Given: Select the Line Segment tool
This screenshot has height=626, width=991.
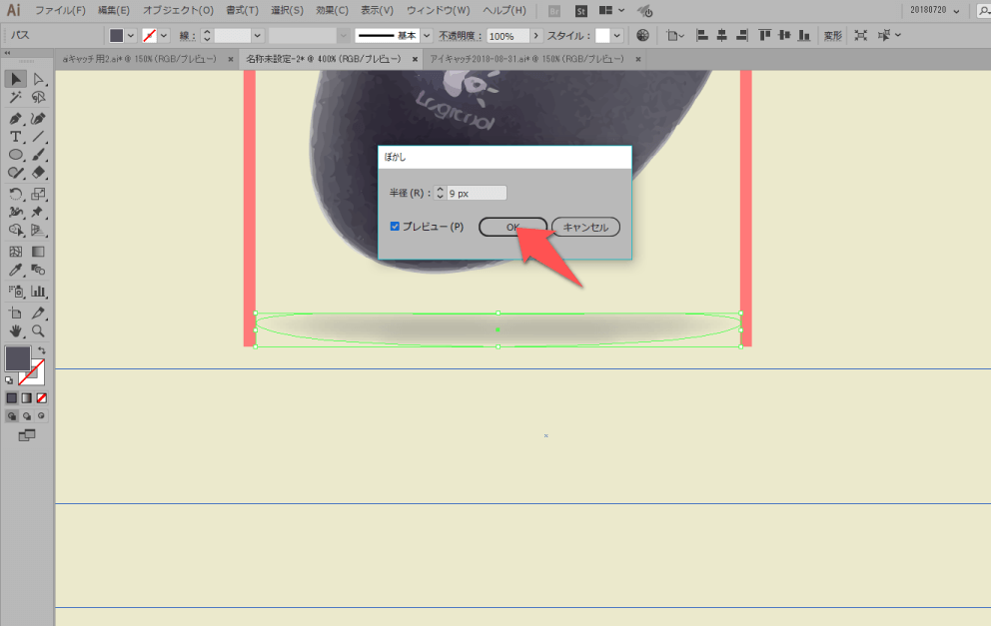Looking at the screenshot, I should click(39, 137).
